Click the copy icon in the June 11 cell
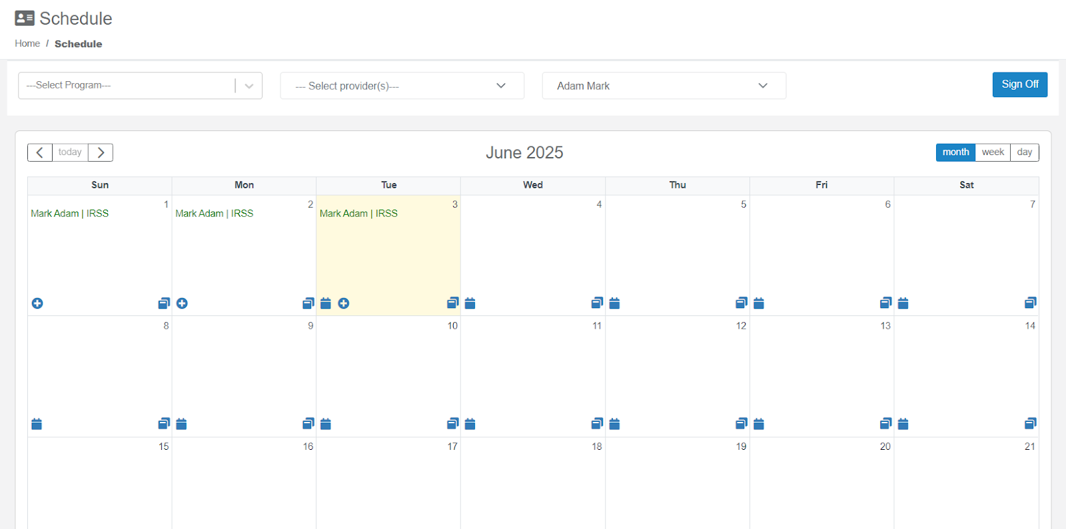Screen dimensions: 1066x529 [597, 423]
